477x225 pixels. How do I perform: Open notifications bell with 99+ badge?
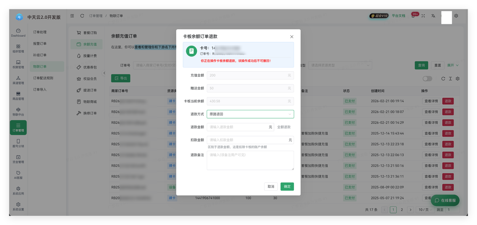coord(413,16)
